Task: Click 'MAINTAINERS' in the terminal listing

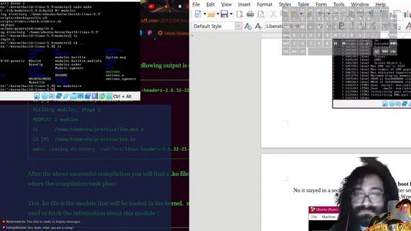Action: pos(40,78)
